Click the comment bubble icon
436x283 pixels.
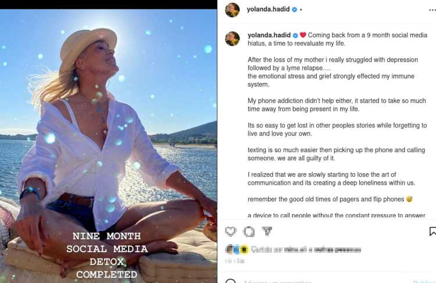[249, 232]
